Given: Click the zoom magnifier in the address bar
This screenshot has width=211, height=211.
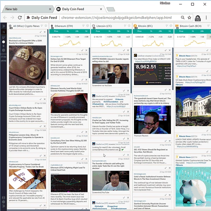Looking at the screenshot, I should (x=183, y=18).
